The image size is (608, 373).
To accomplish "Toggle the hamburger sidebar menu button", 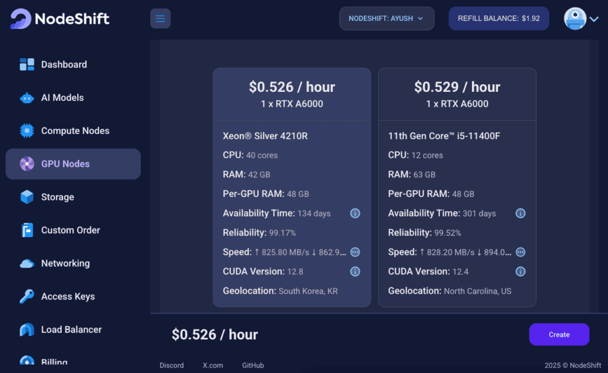I will coord(160,18).
